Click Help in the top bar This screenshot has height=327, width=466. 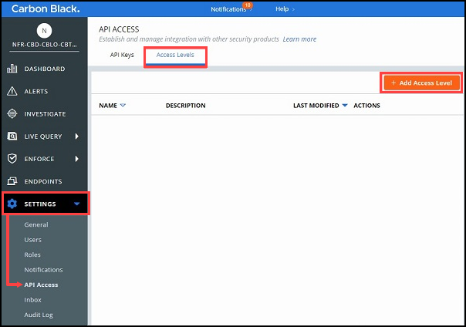point(282,9)
